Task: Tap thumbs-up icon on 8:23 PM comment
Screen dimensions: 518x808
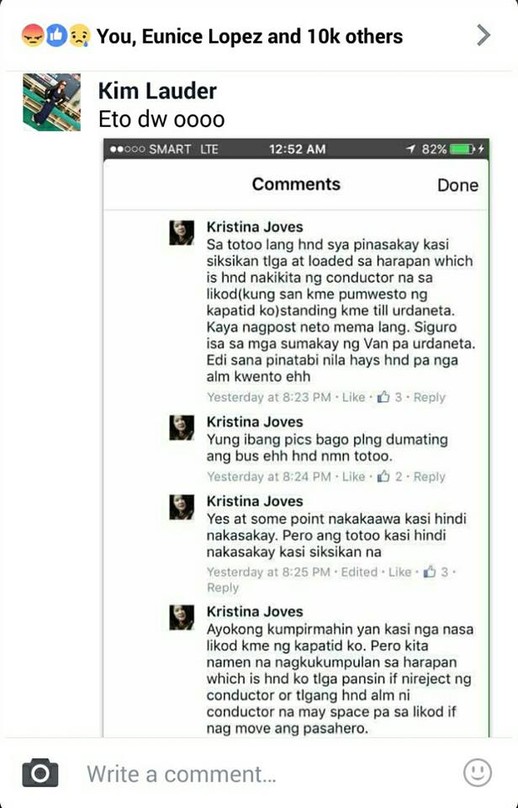Action: 383,397
